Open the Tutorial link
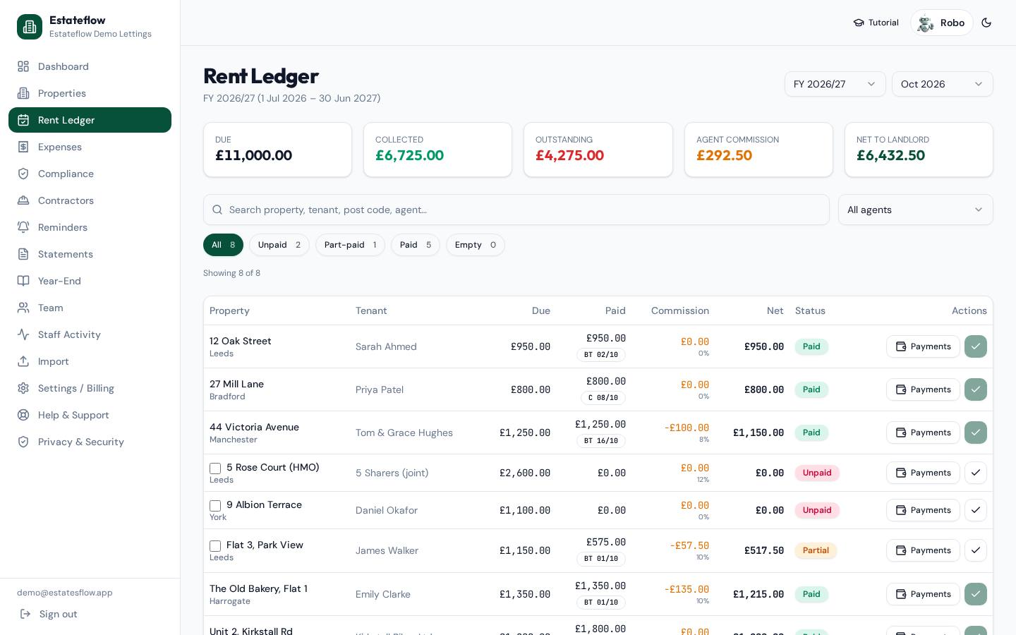This screenshot has width=1016, height=635. click(876, 23)
